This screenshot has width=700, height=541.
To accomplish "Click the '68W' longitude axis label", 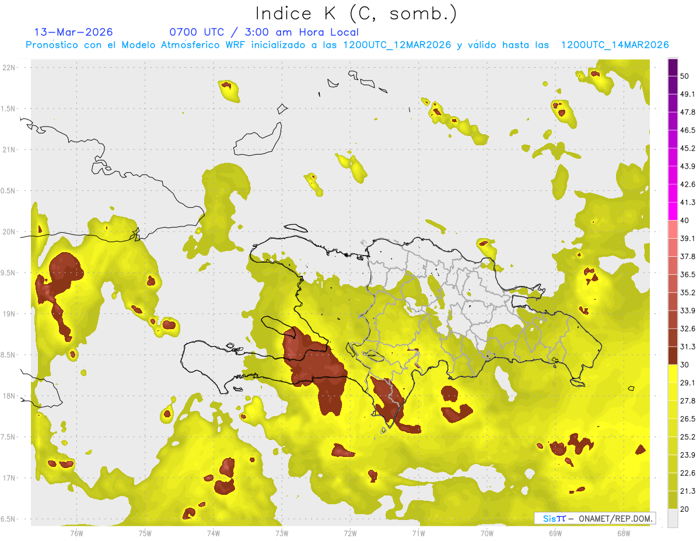I will (x=623, y=533).
